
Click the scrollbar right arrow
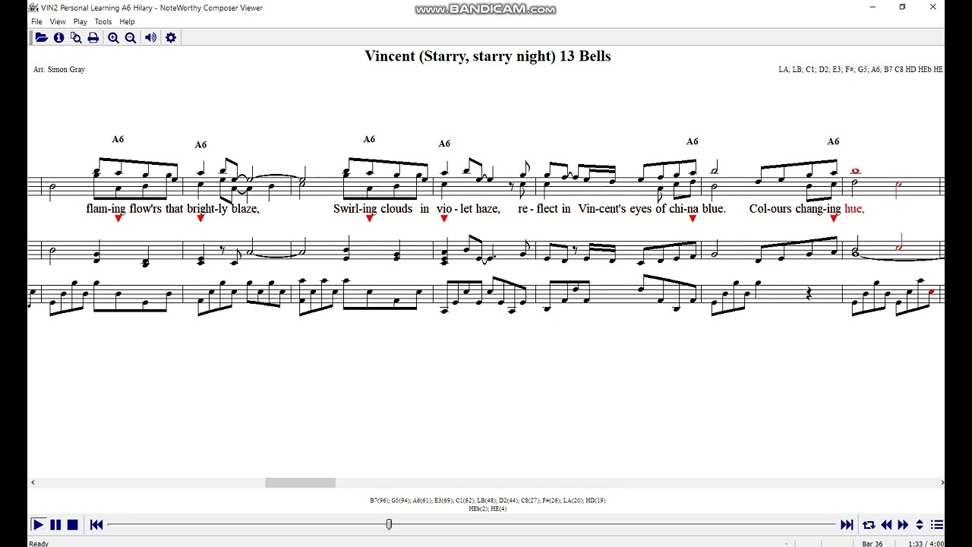coord(942,482)
